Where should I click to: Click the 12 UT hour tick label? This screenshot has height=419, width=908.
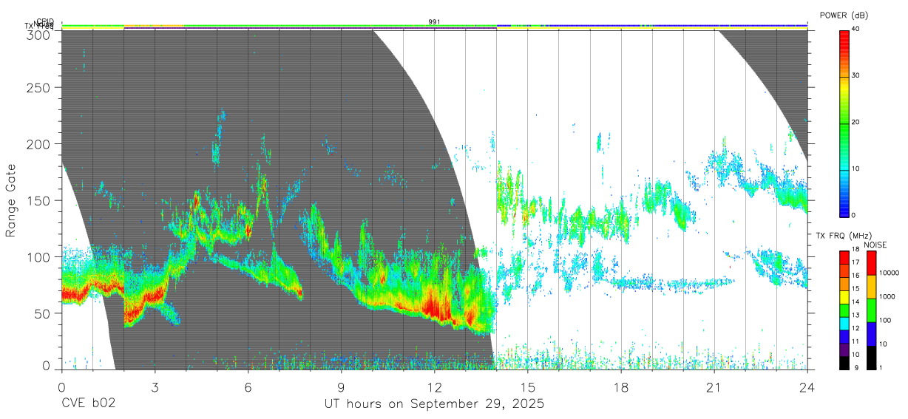pyautogui.click(x=435, y=386)
